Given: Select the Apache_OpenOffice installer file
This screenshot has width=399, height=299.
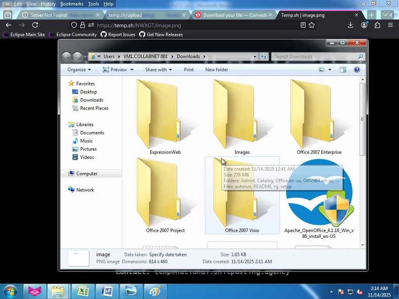Looking at the screenshot, I should click(x=319, y=199).
